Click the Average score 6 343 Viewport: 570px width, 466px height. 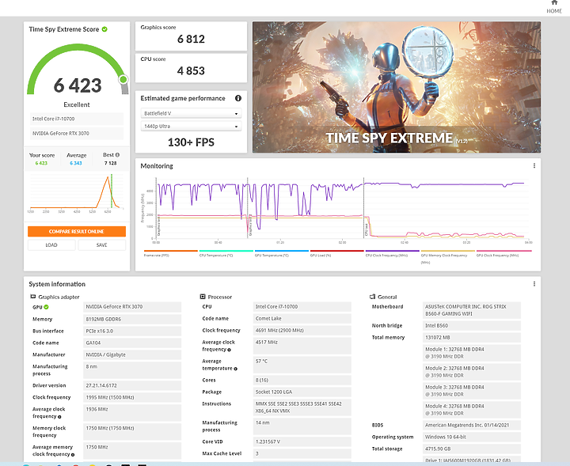pyautogui.click(x=76, y=163)
